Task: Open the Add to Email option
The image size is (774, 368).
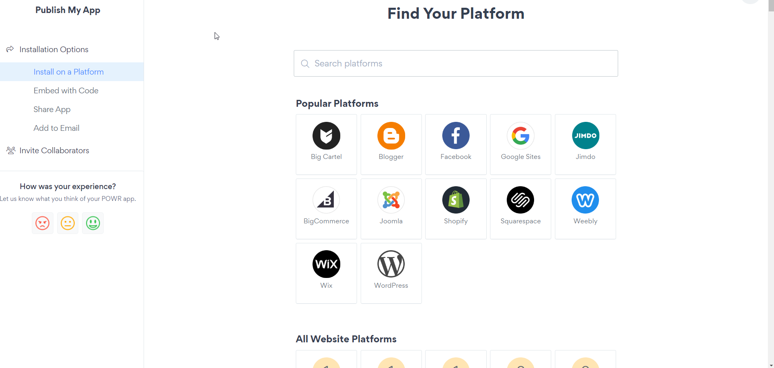Action: coord(57,128)
